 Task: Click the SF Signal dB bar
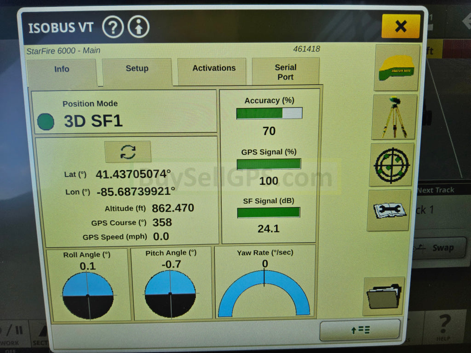269,212
